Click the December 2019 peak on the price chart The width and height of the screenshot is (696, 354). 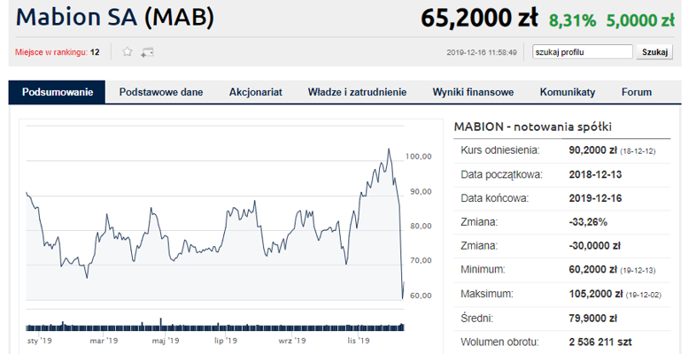tap(389, 149)
